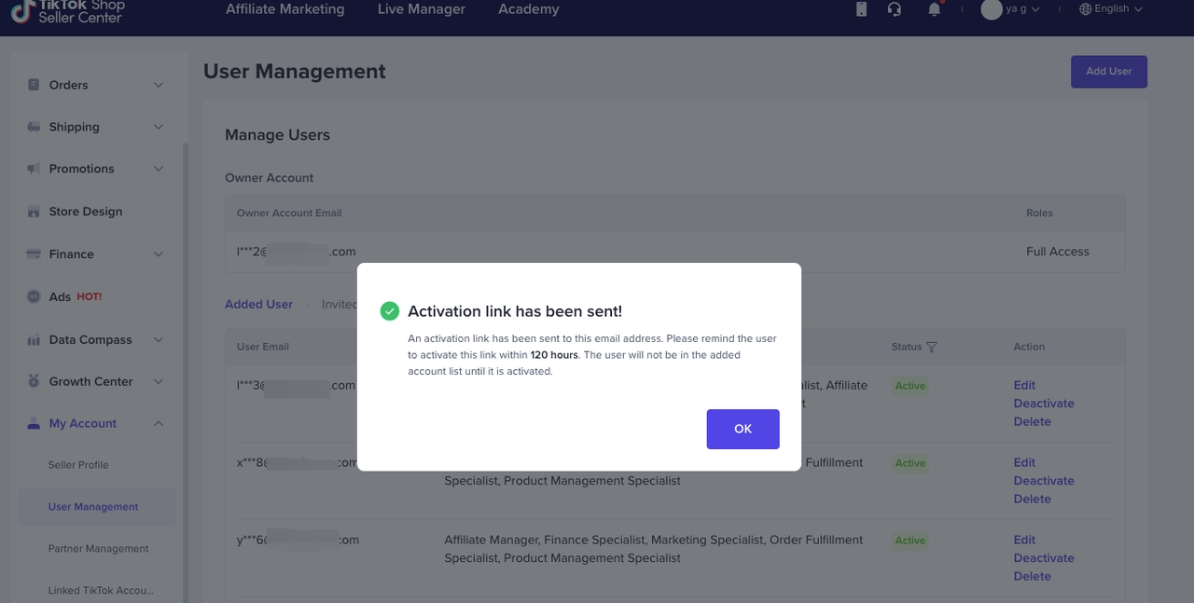Expand the Finance menu chevron
Image resolution: width=1194 pixels, height=603 pixels.
pos(158,254)
